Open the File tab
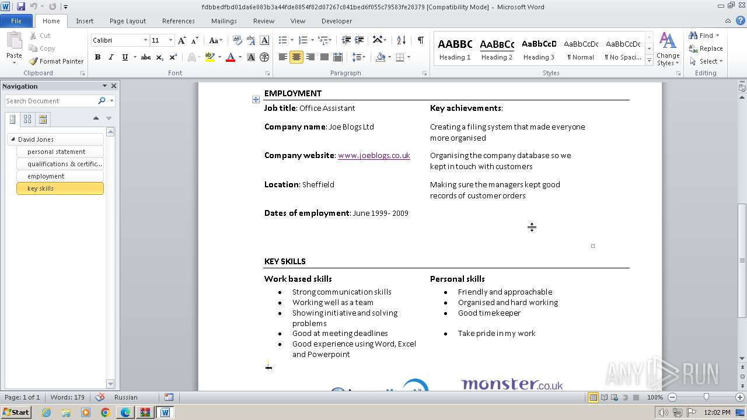Screen dimensions: 747x420 (16, 21)
